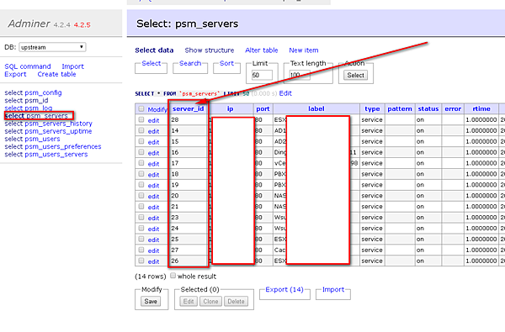Open the Alter table tab

(262, 50)
